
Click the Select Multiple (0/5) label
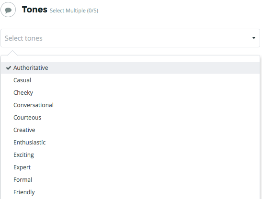74,11
